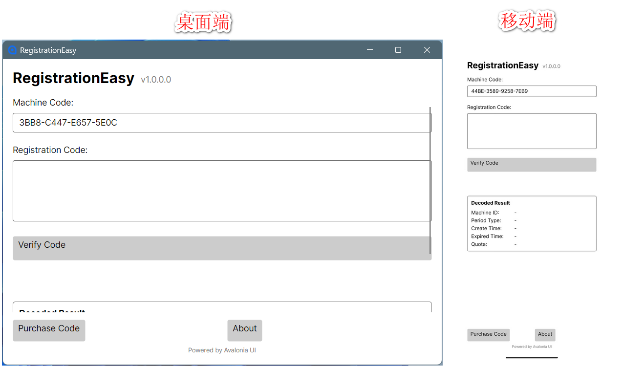Click the mobile Decoded Result heading

[x=491, y=203]
